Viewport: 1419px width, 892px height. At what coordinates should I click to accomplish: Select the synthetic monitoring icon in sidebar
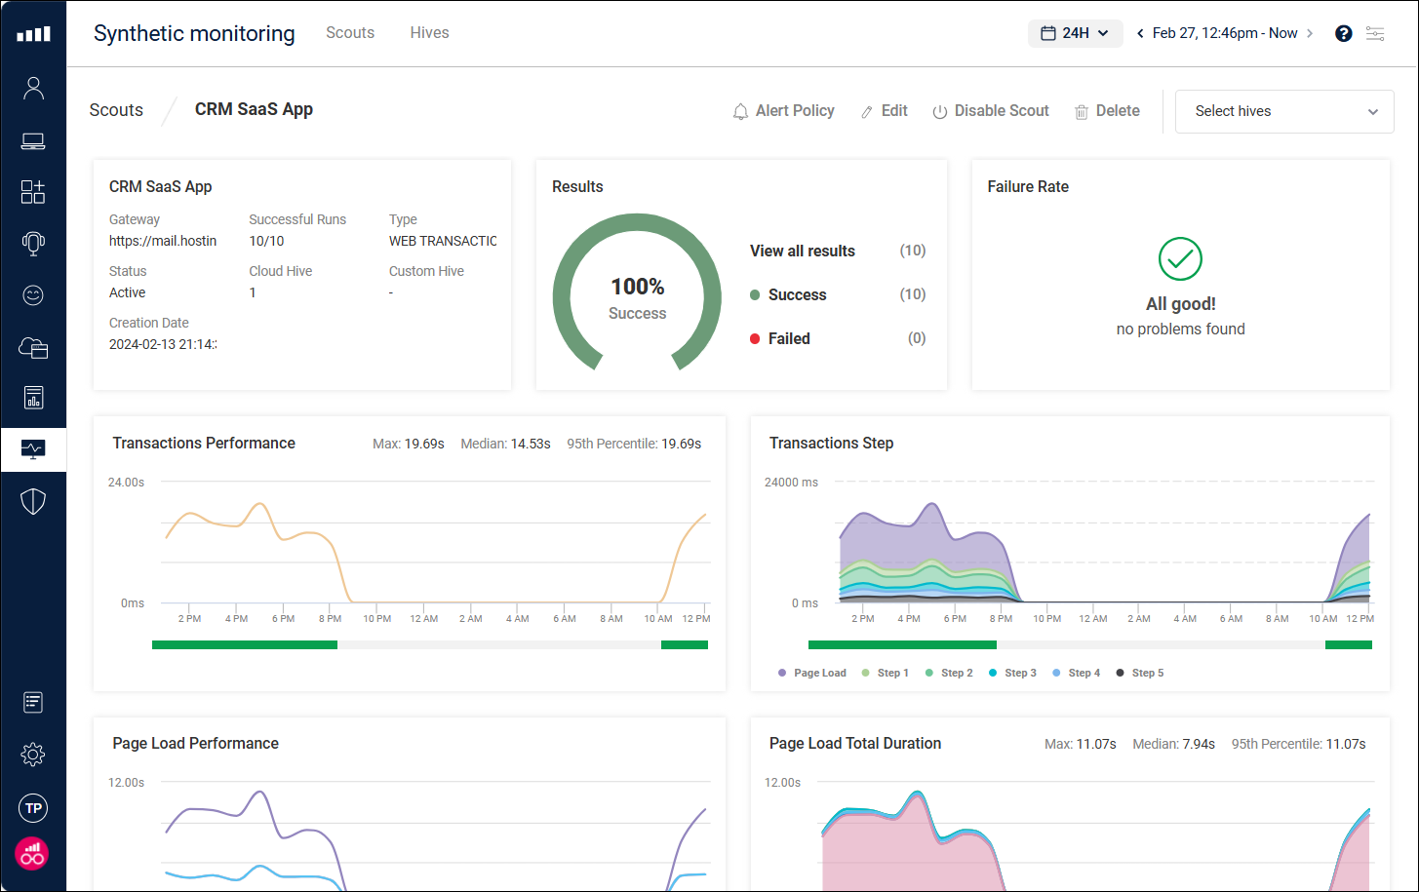(x=33, y=449)
